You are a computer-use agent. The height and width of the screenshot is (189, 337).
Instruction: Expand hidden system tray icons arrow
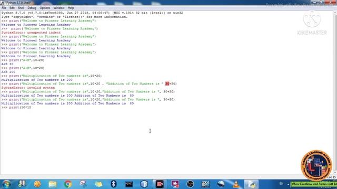click(288, 184)
